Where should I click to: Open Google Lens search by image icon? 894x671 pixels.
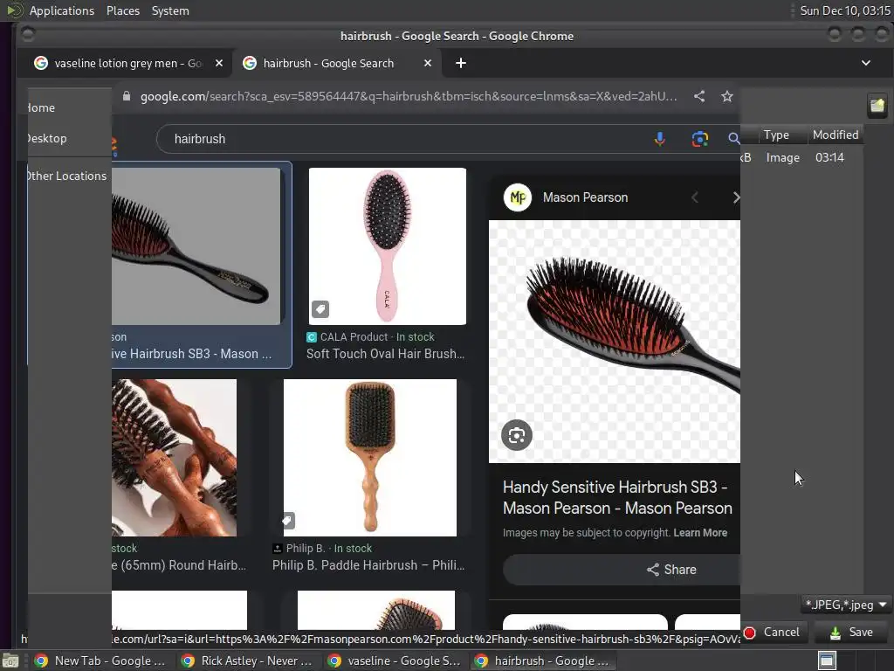click(x=699, y=139)
